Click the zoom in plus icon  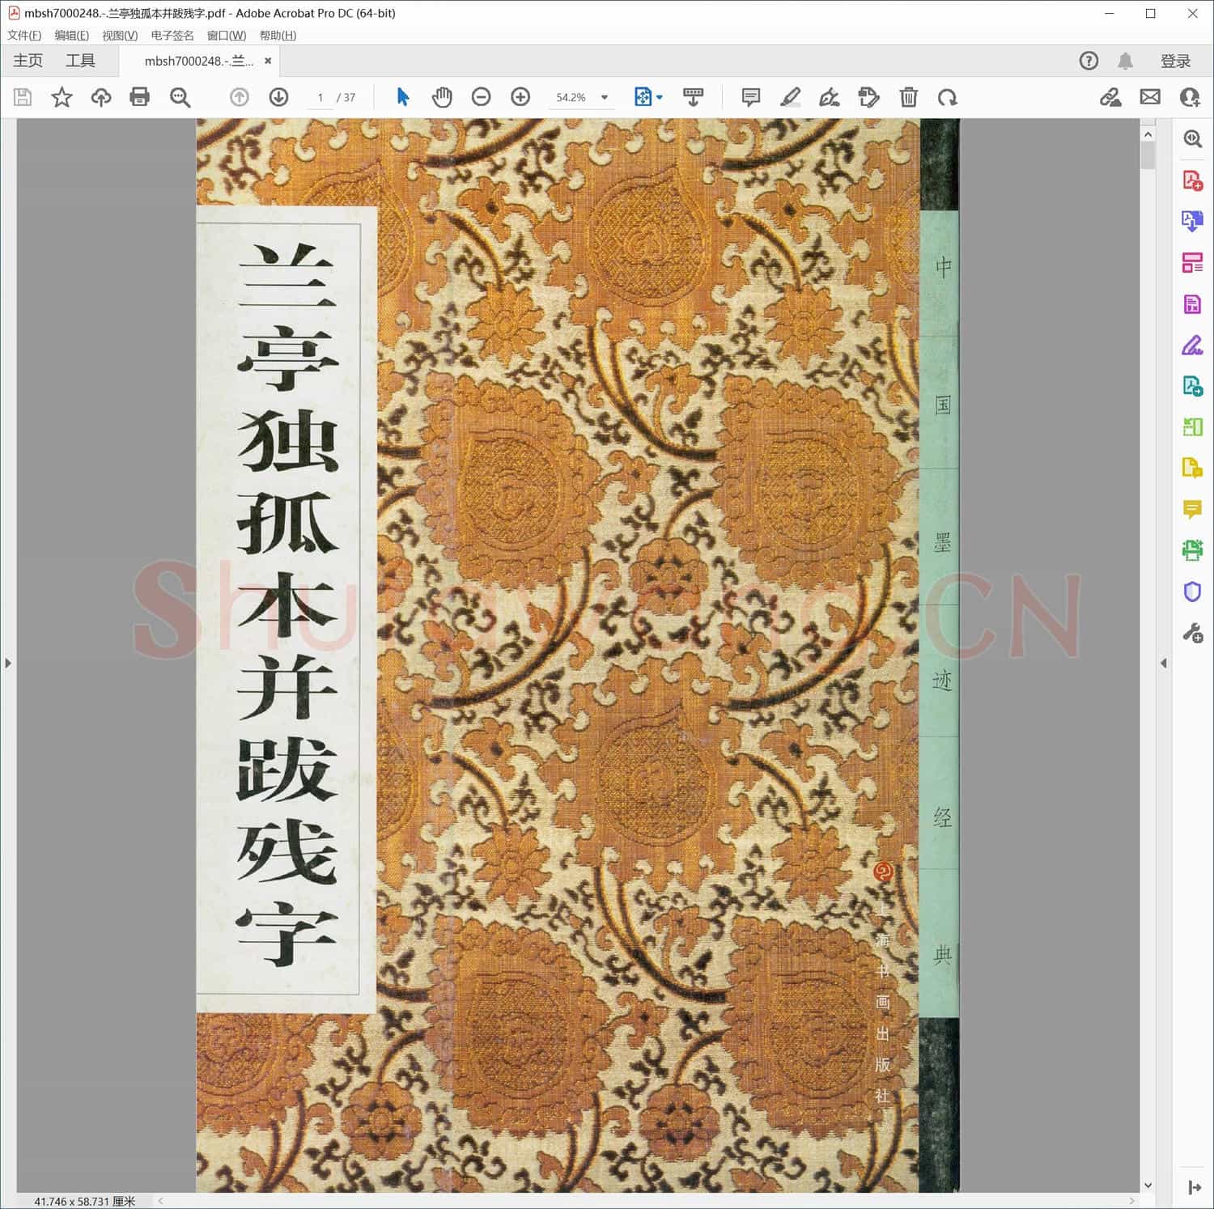click(x=520, y=97)
